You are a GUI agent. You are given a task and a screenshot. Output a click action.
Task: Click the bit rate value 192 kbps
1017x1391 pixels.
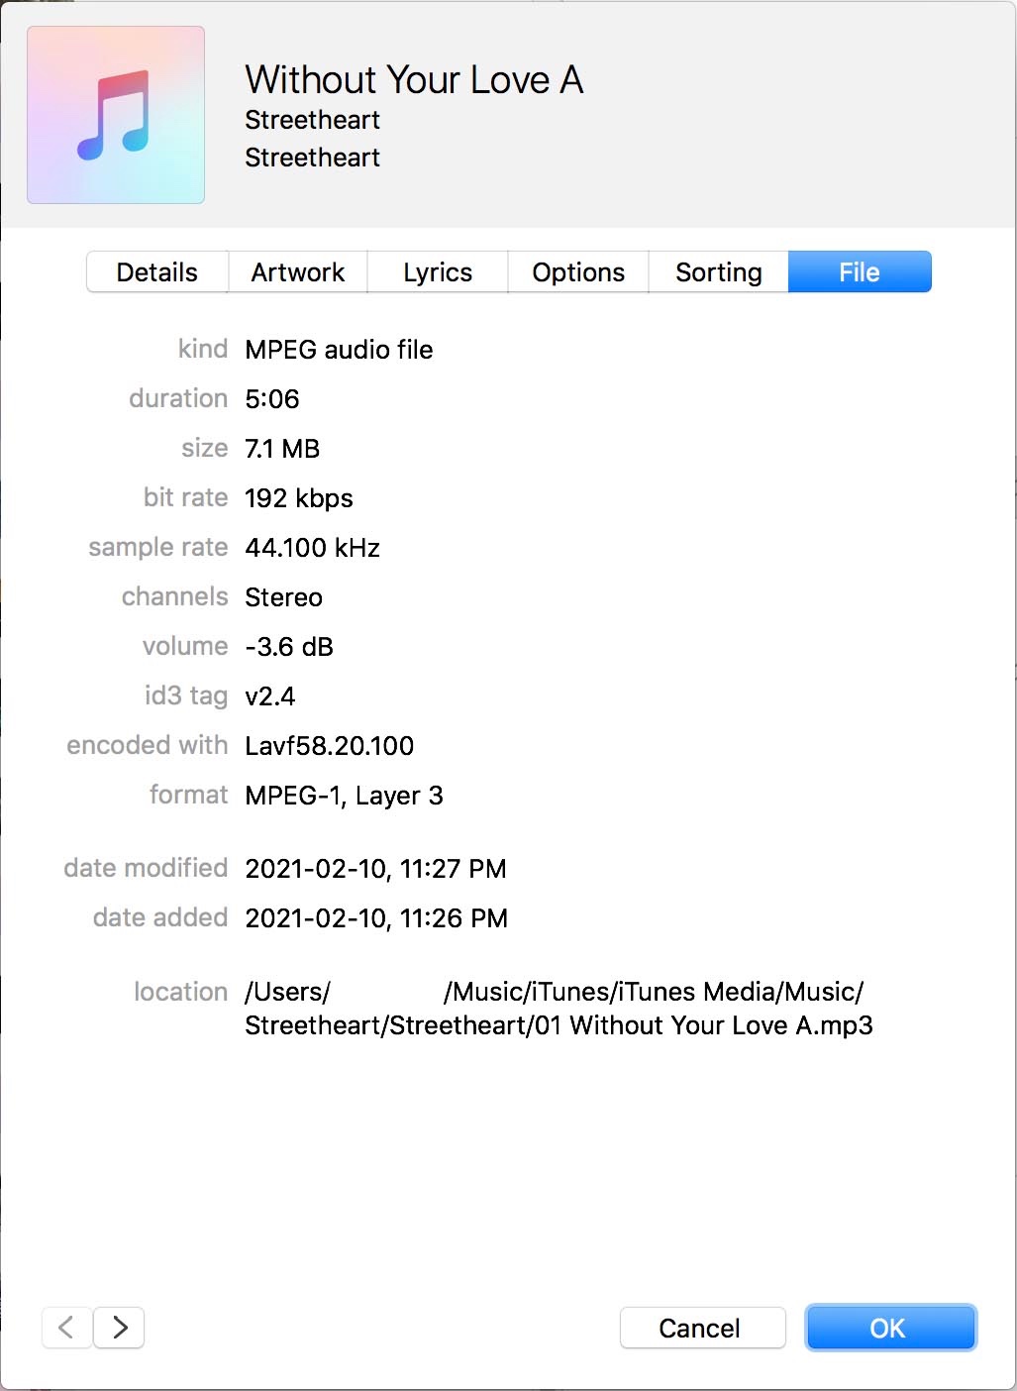[299, 498]
